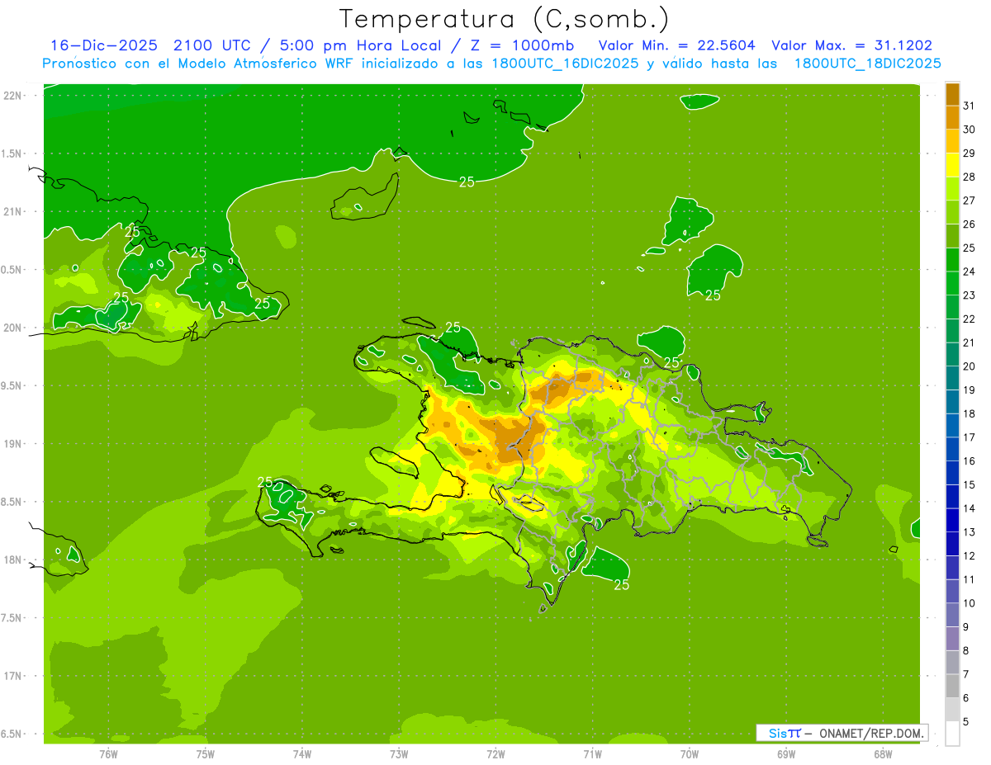The width and height of the screenshot is (991, 765).
Task: Click the 'Sis' logo text in the credit box
Action: (778, 733)
